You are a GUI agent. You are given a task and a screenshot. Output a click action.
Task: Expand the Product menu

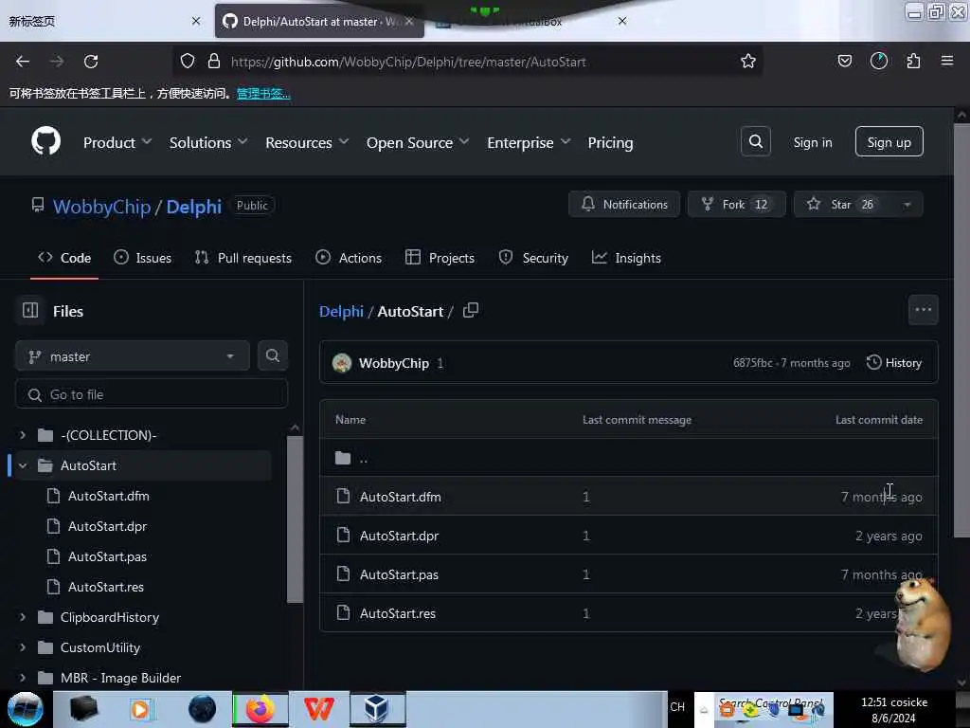(117, 142)
